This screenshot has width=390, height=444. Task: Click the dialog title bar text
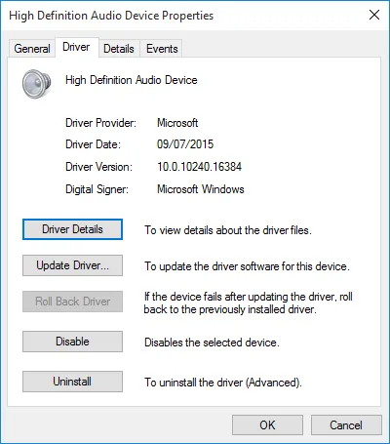(111, 16)
